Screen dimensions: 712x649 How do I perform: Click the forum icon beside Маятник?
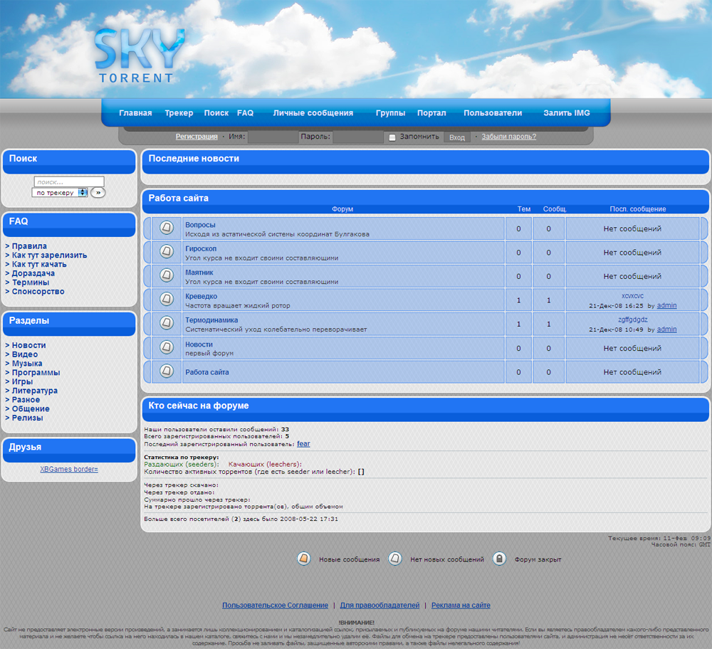point(166,275)
